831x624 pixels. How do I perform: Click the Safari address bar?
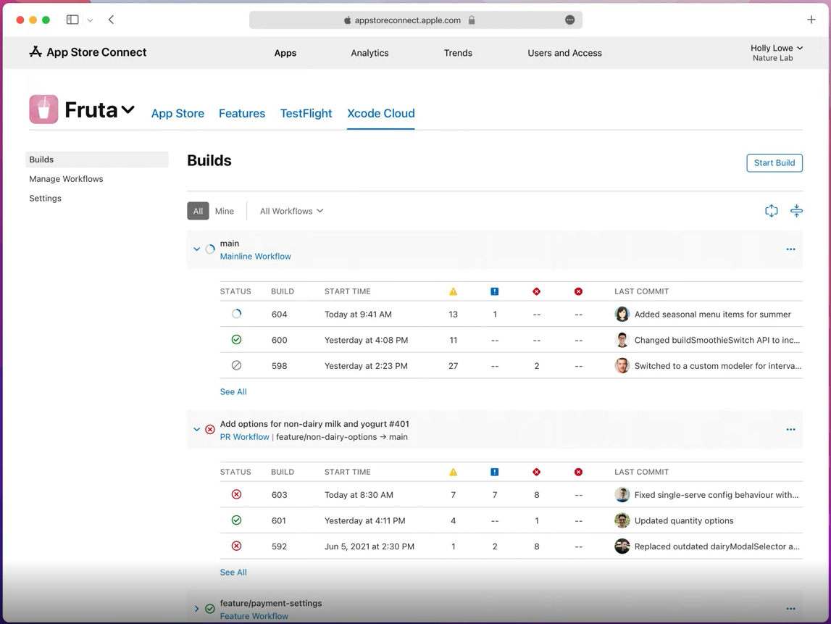[x=416, y=20]
